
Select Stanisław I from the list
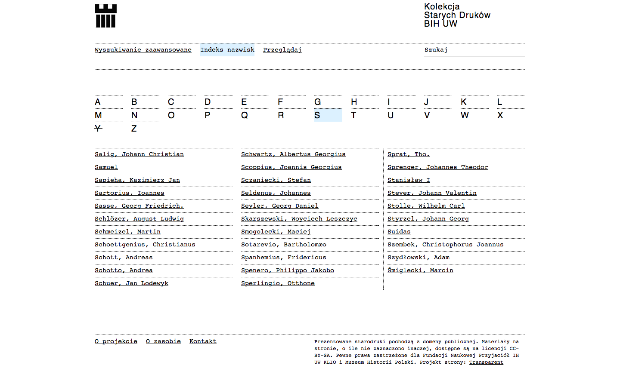tap(408, 180)
